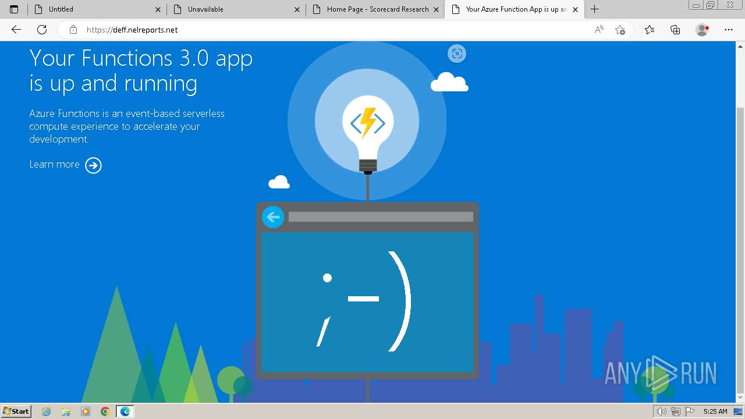Click the volume speaker tray icon

click(662, 411)
